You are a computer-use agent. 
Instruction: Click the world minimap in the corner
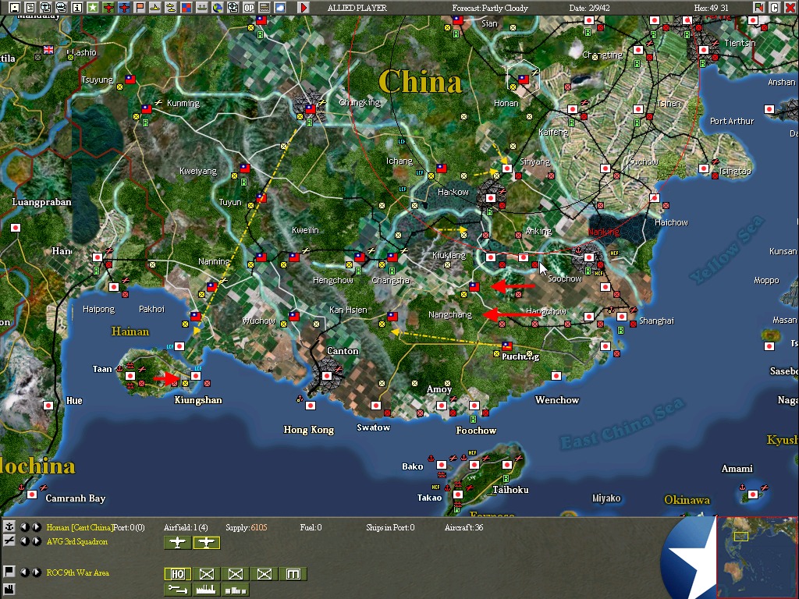point(757,557)
